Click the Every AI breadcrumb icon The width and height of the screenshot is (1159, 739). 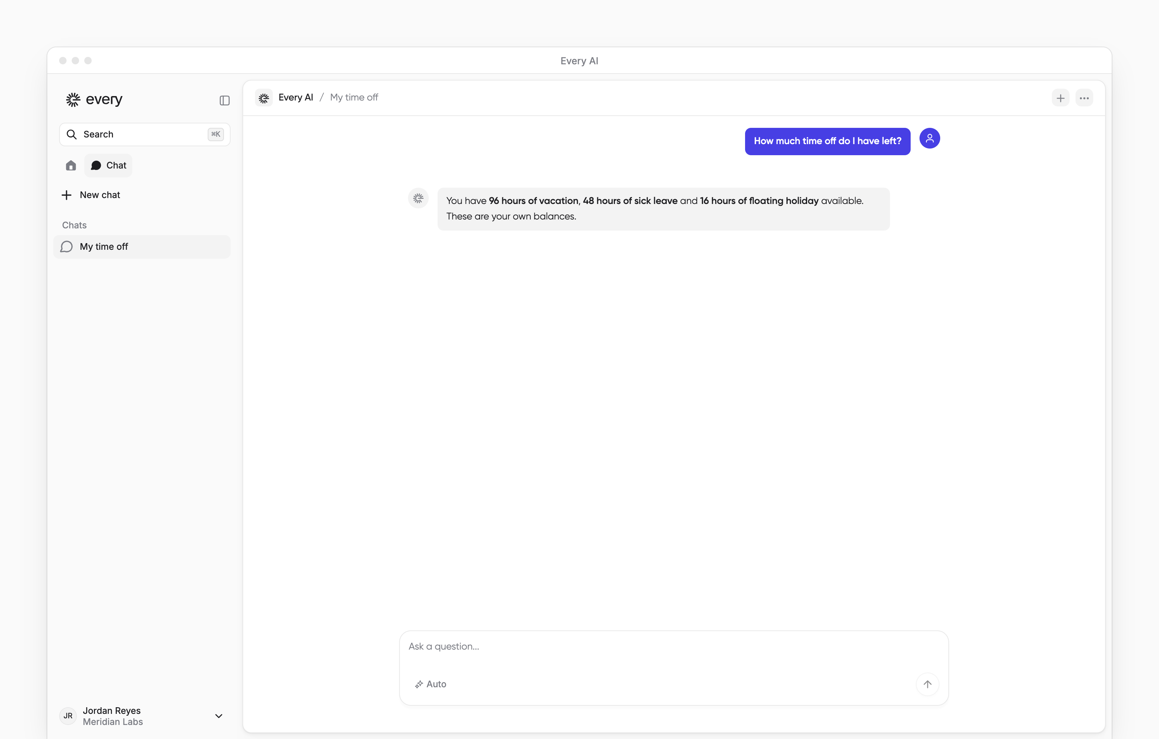pyautogui.click(x=264, y=98)
